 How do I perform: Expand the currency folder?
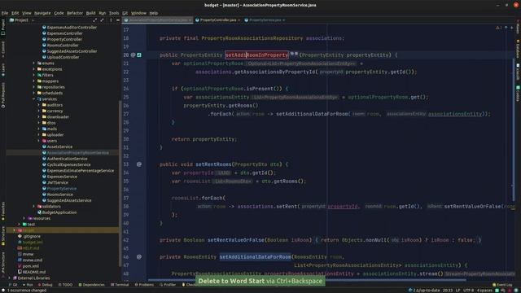(x=38, y=111)
